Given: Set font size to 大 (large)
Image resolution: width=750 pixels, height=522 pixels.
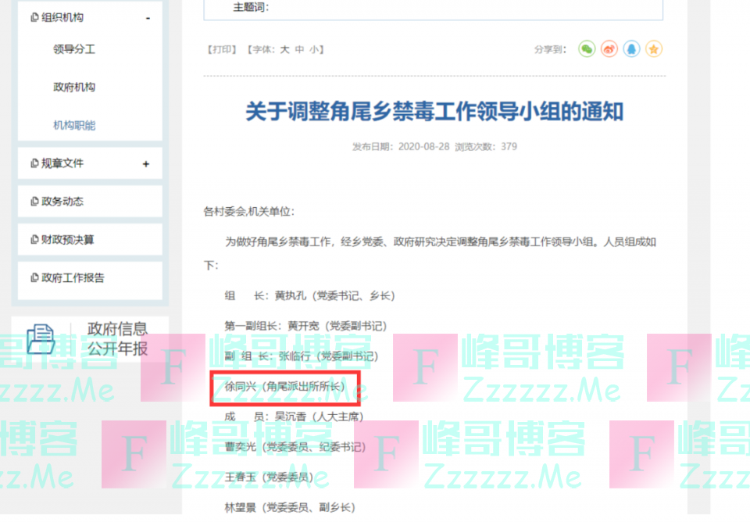Looking at the screenshot, I should click(x=285, y=49).
